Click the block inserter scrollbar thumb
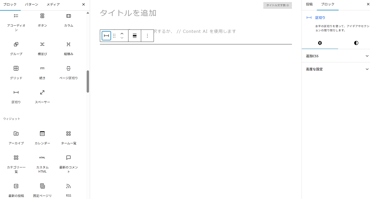Viewport: 370px width, 199px height. [x=88, y=81]
